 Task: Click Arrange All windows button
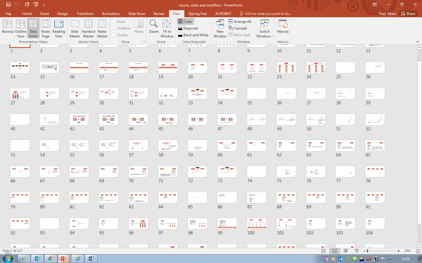tap(239, 21)
